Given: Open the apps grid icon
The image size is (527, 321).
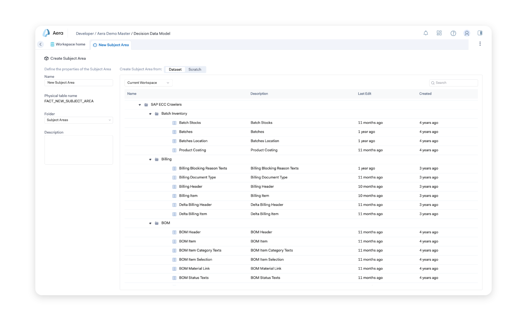Looking at the screenshot, I should tap(439, 33).
